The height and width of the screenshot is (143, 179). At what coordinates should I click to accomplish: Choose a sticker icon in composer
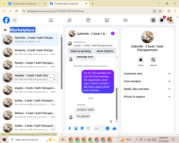click(x=82, y=128)
